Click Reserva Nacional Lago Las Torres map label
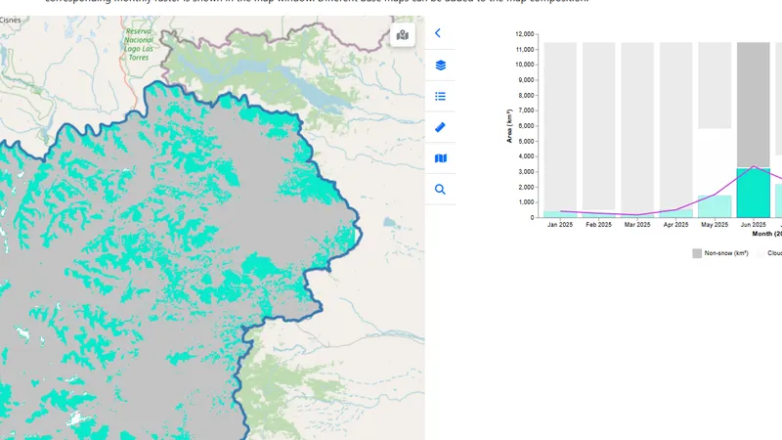The height and width of the screenshot is (440, 782). pos(139,44)
